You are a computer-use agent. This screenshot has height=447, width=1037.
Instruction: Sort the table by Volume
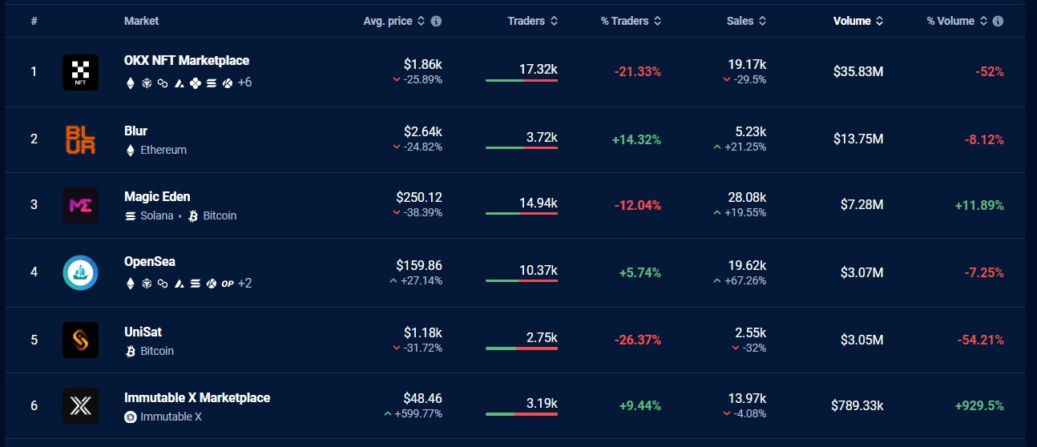pyautogui.click(x=856, y=22)
